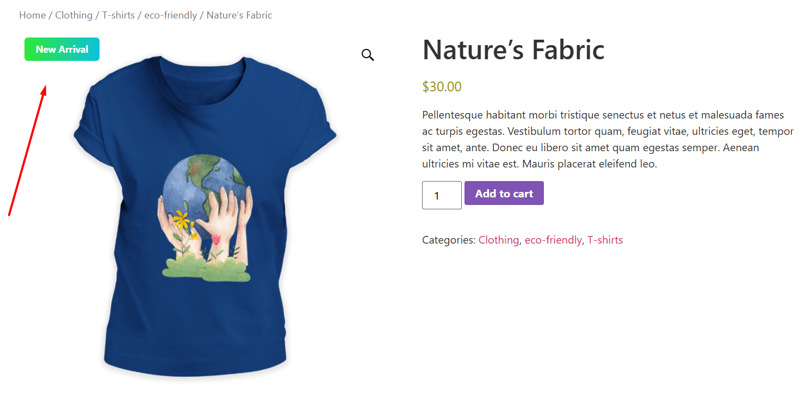Screen dimensions: 799x398
Task: Click the magnifying glass zoom icon
Action: point(368,54)
